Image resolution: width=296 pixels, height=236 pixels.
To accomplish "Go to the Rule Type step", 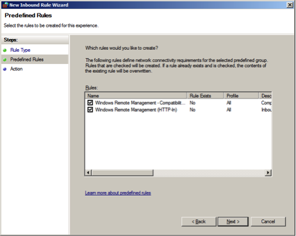I will click(x=21, y=50).
